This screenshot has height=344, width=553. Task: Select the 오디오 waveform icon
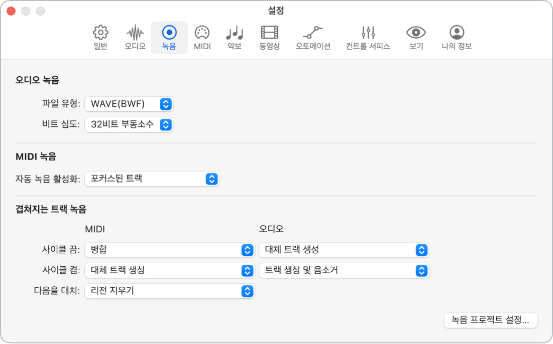pos(135,33)
